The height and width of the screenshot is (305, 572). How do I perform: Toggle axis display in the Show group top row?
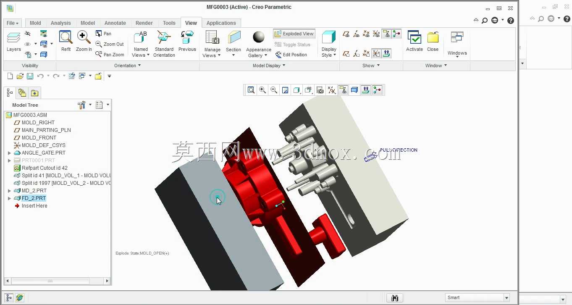pyautogui.click(x=356, y=34)
